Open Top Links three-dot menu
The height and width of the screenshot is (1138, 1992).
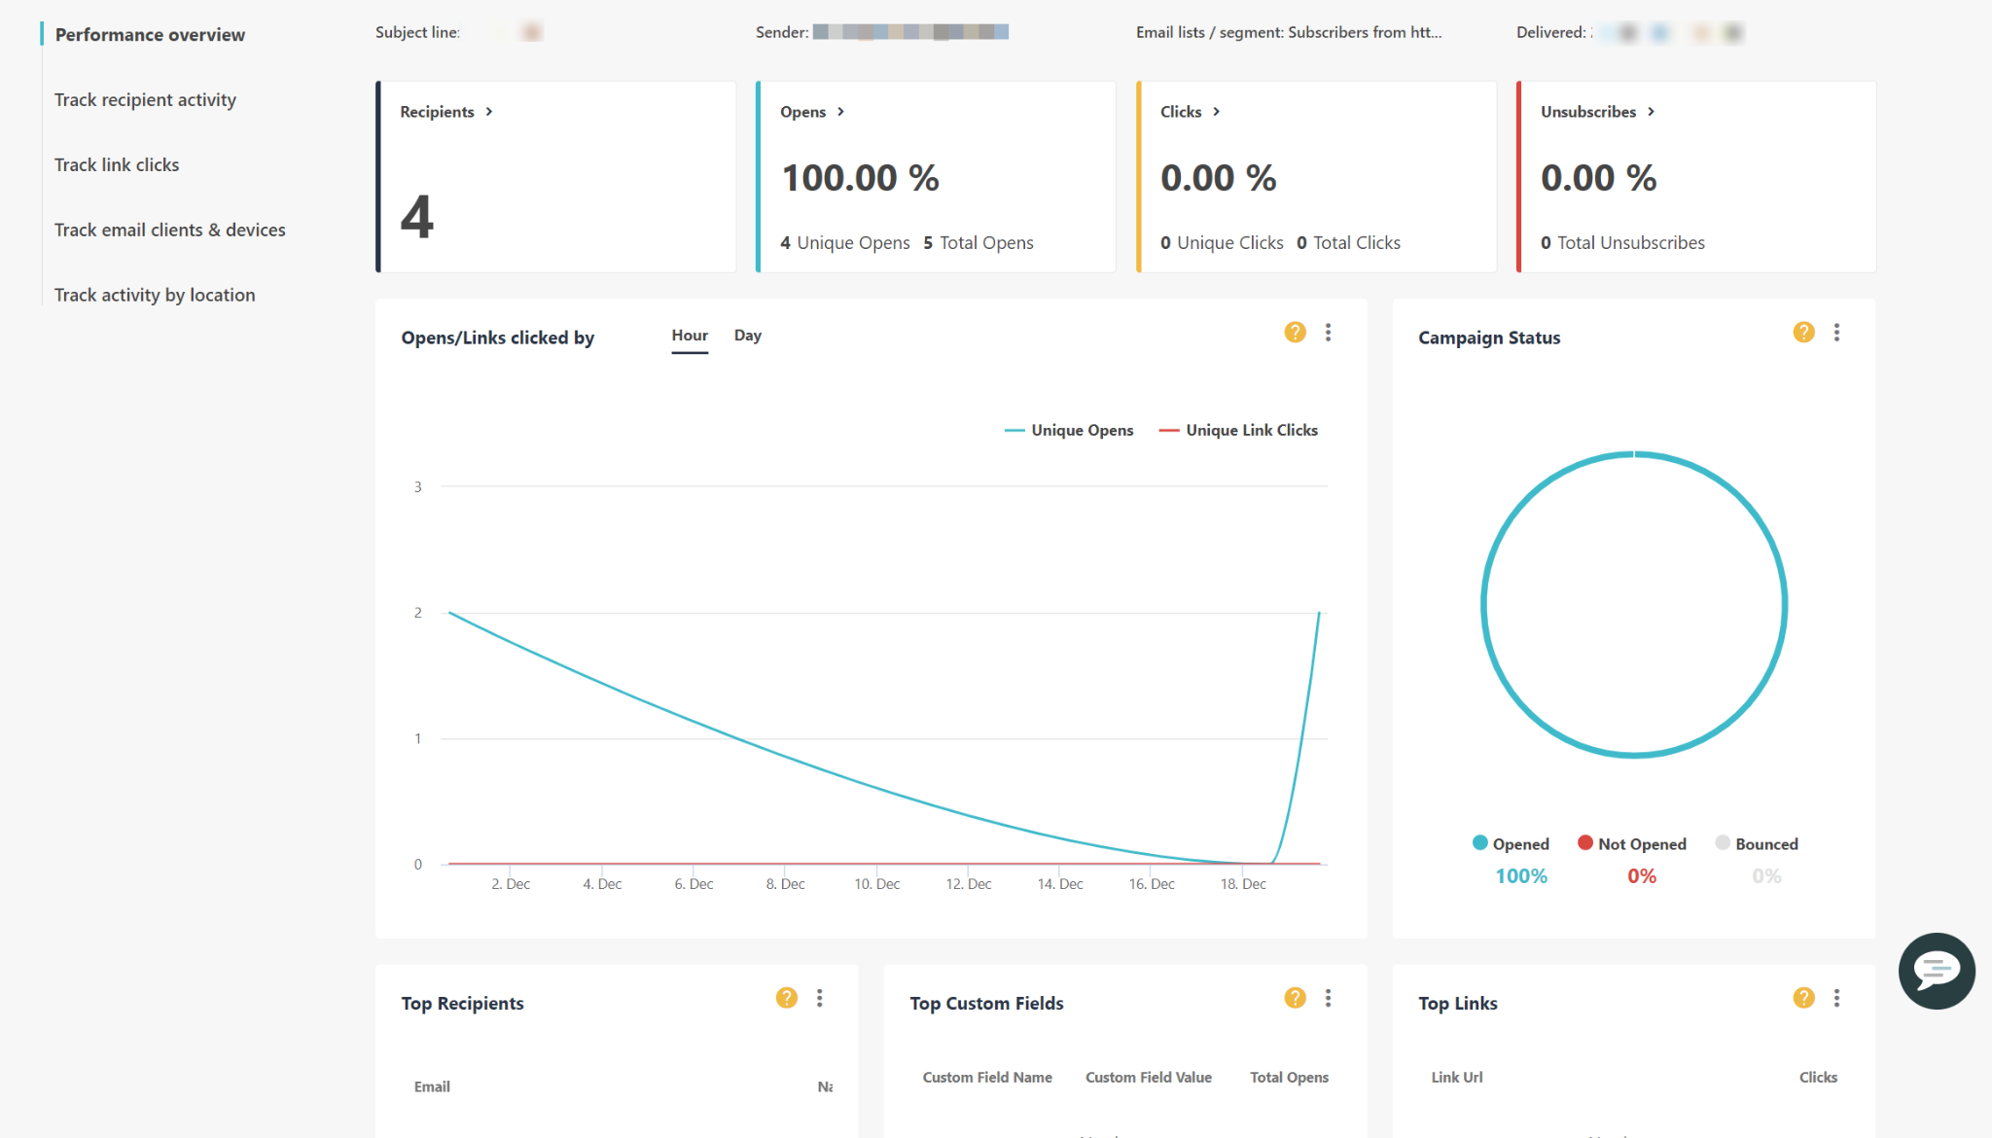tap(1836, 998)
